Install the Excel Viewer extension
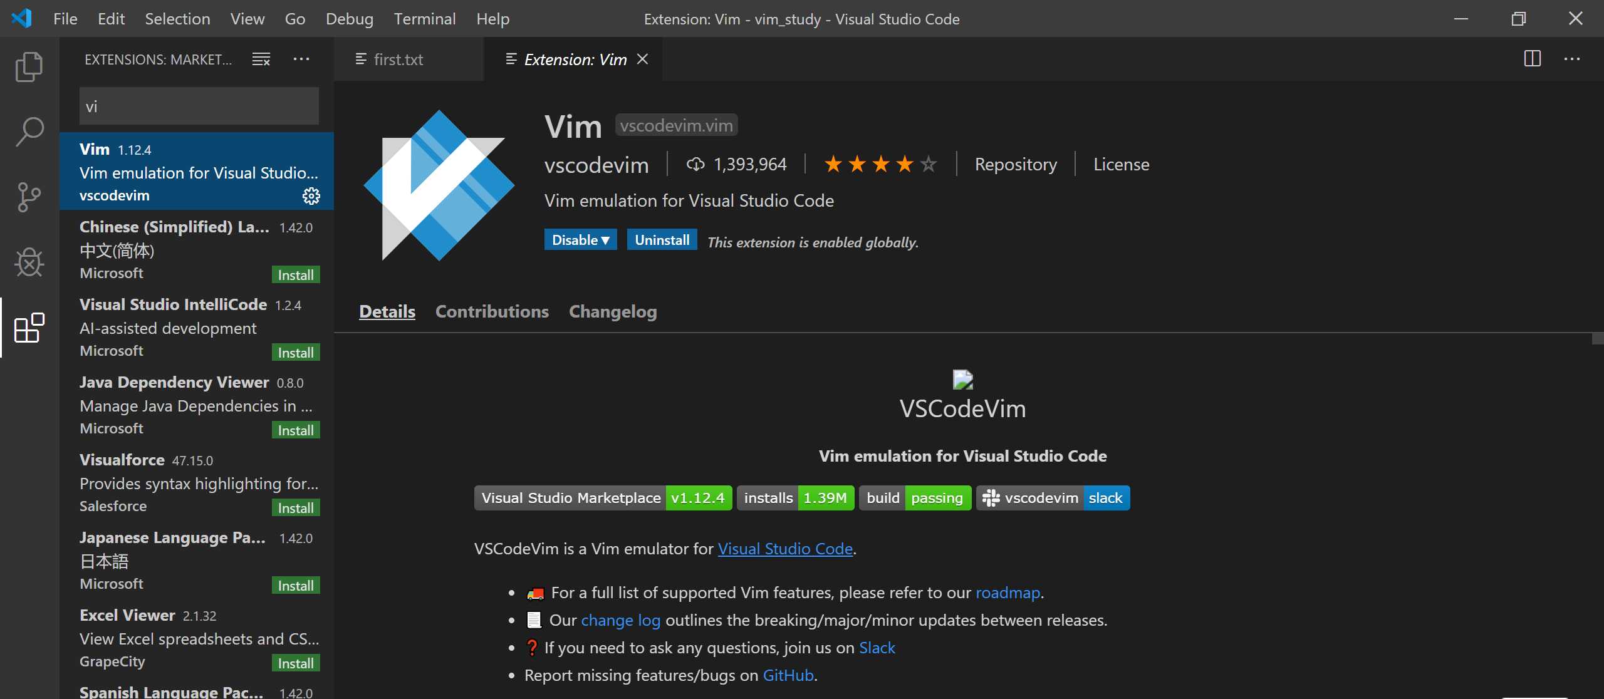 [296, 663]
